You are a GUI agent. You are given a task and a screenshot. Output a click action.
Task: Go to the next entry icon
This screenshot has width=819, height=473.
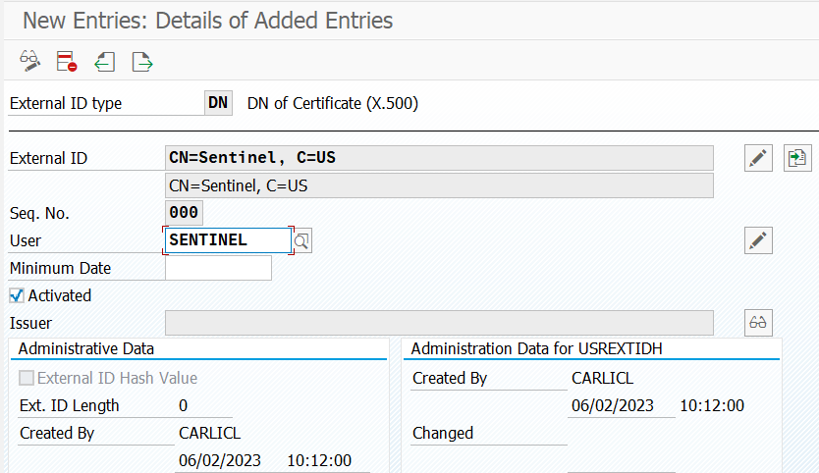142,62
